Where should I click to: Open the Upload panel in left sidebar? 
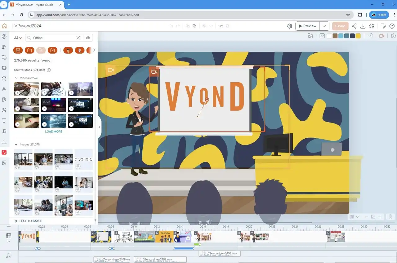tap(4, 142)
